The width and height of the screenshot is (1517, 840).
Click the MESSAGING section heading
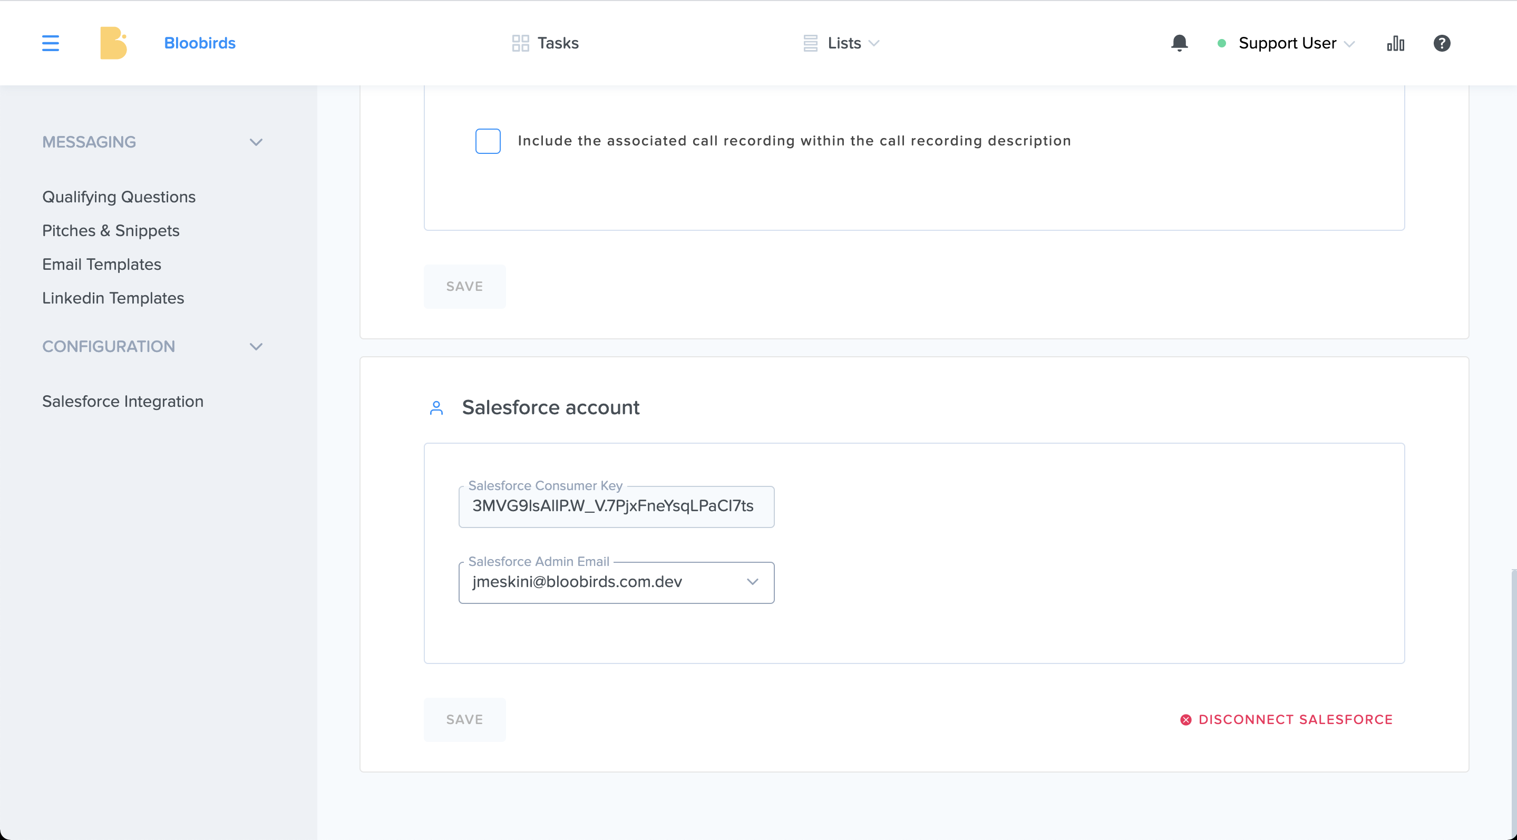(x=89, y=142)
